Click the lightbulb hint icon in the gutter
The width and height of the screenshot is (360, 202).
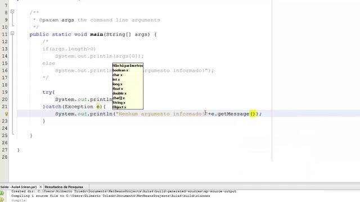[6, 113]
